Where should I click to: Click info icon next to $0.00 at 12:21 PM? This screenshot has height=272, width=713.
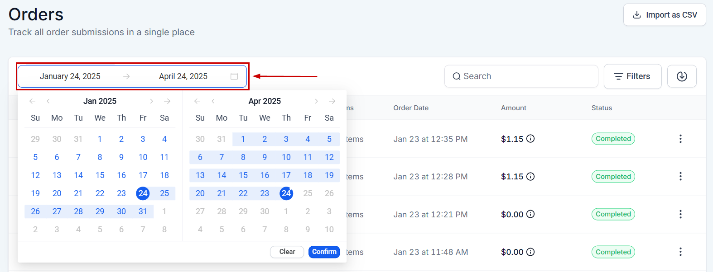point(530,214)
